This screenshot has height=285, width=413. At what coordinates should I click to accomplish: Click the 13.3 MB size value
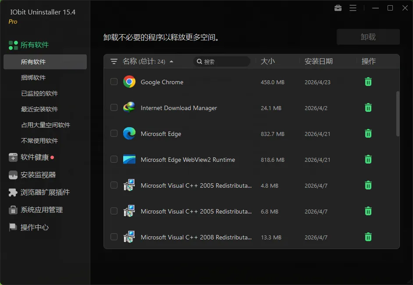tap(271, 237)
